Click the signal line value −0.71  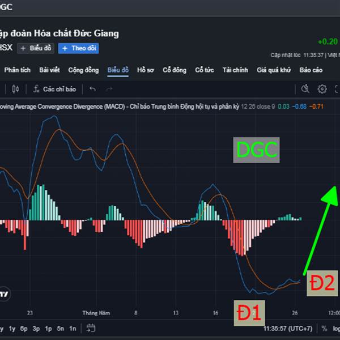tap(316, 107)
